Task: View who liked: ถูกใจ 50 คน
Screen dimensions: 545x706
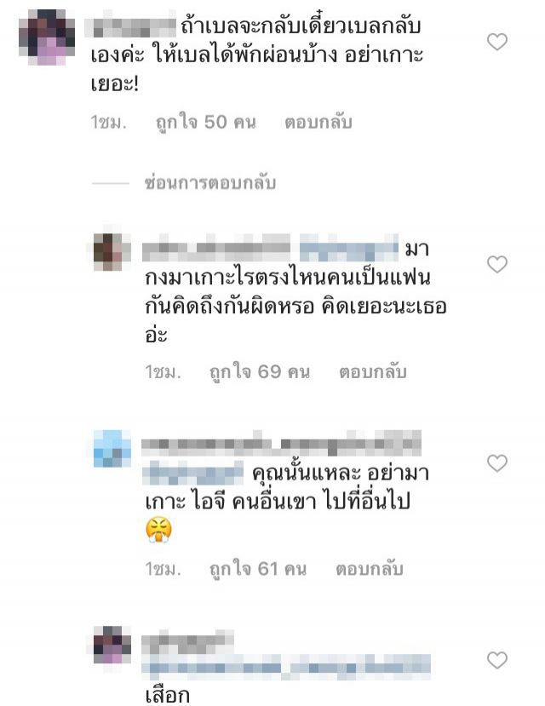Action: [x=206, y=123]
